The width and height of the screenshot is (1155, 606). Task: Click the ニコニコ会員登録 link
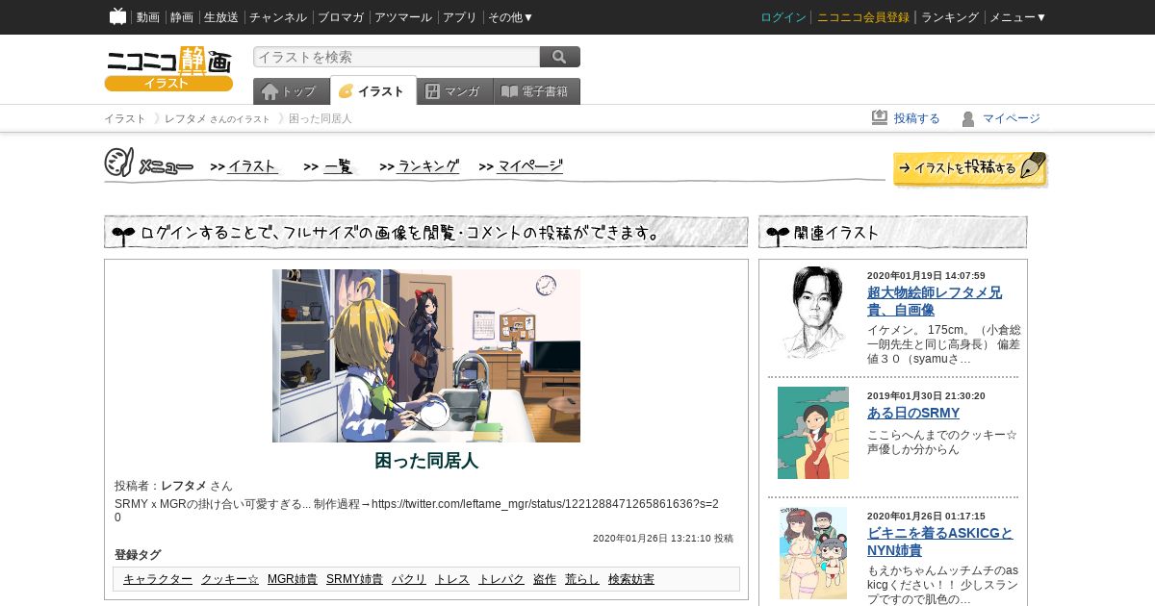(863, 17)
